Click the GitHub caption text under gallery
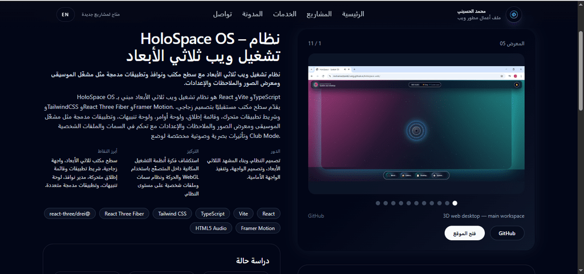The width and height of the screenshot is (584, 274). pyautogui.click(x=316, y=216)
